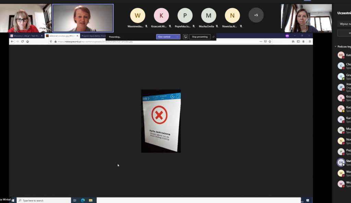Select participant JP in the list
The width and height of the screenshot is (351, 203).
(341, 87)
